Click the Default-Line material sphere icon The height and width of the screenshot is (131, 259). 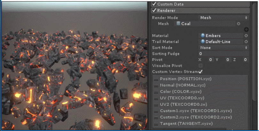tap(202, 42)
